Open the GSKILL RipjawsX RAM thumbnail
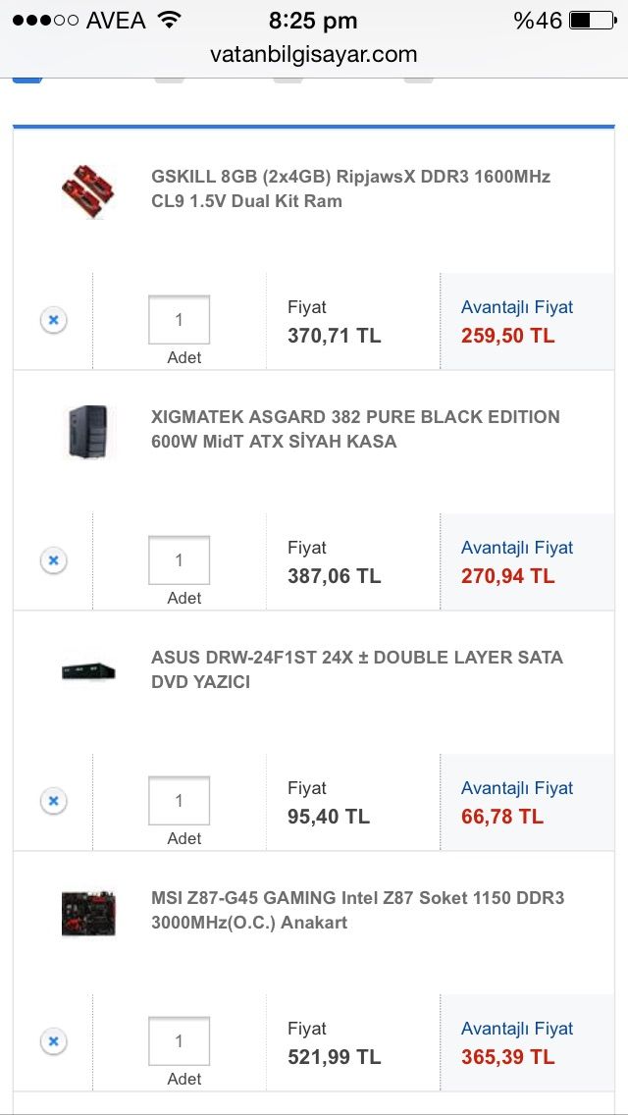This screenshot has width=628, height=1115. point(88,189)
